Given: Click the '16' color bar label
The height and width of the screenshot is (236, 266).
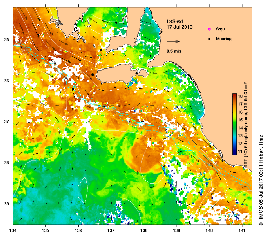Looking at the screenshot, I should click(x=240, y=112).
